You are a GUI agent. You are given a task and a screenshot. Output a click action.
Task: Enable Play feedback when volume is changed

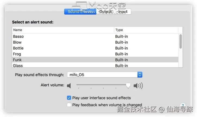pos(69,105)
